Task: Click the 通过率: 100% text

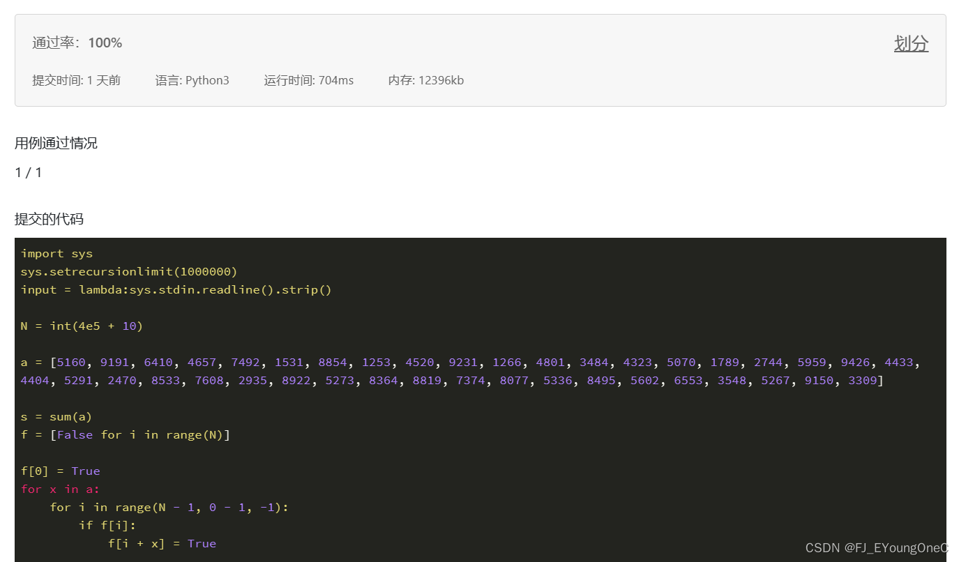Action: click(77, 43)
